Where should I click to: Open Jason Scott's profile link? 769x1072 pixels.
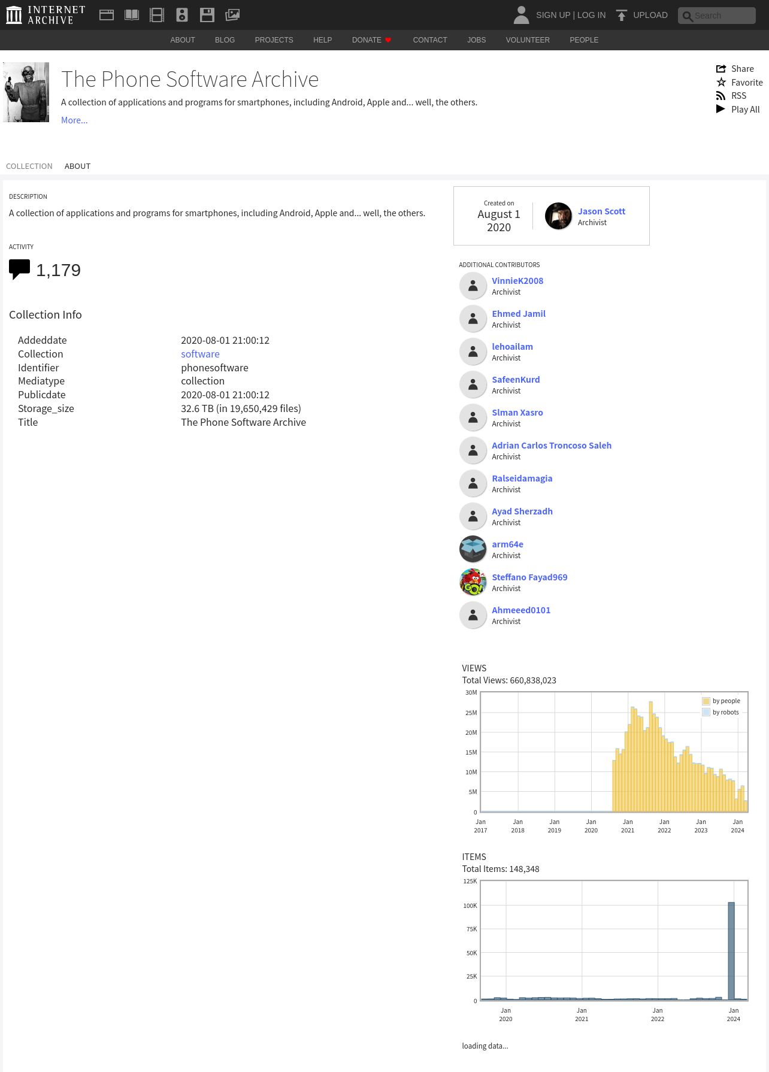click(x=601, y=211)
